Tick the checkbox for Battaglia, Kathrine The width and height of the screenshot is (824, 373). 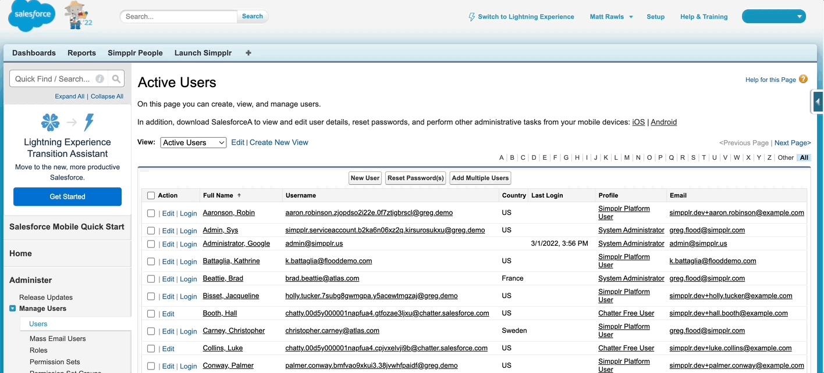(x=151, y=261)
